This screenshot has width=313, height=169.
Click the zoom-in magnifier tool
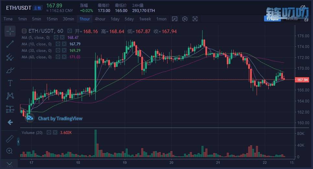click(x=10, y=151)
